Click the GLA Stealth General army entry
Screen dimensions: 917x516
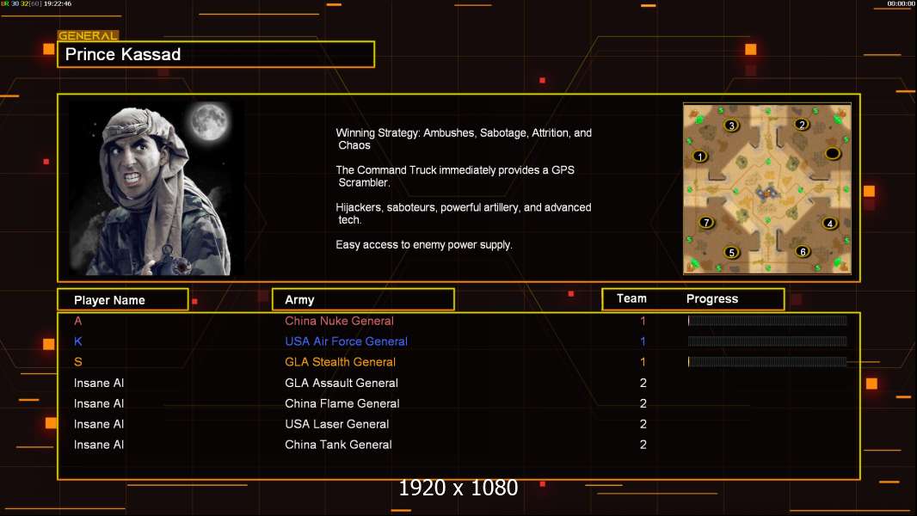point(341,362)
